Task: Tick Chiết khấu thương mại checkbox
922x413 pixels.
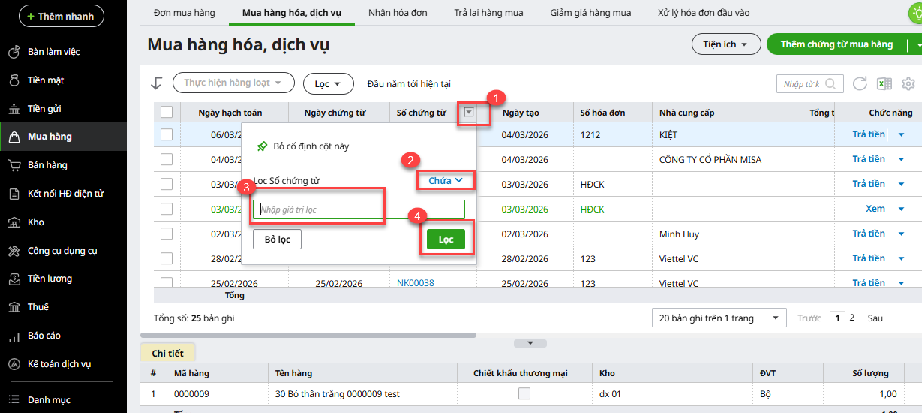Action: click(x=524, y=393)
